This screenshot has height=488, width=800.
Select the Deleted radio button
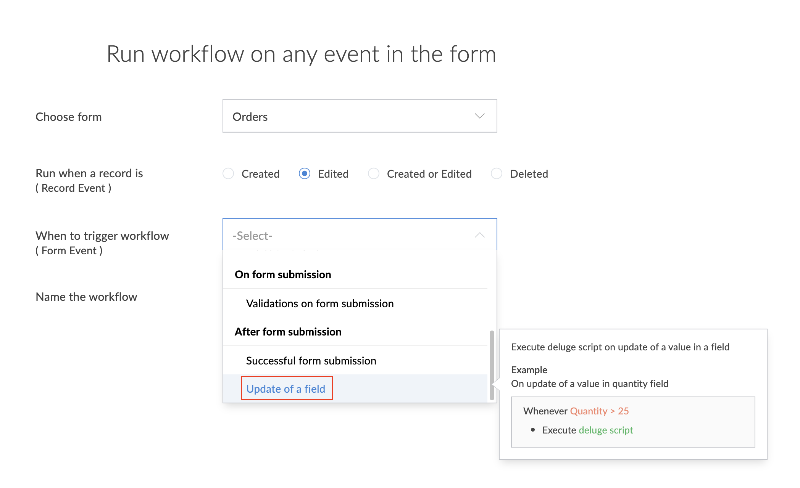(497, 174)
